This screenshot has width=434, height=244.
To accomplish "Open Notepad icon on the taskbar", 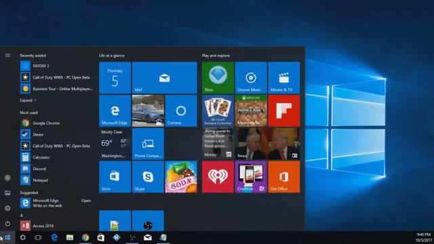I will pyautogui.click(x=163, y=237).
